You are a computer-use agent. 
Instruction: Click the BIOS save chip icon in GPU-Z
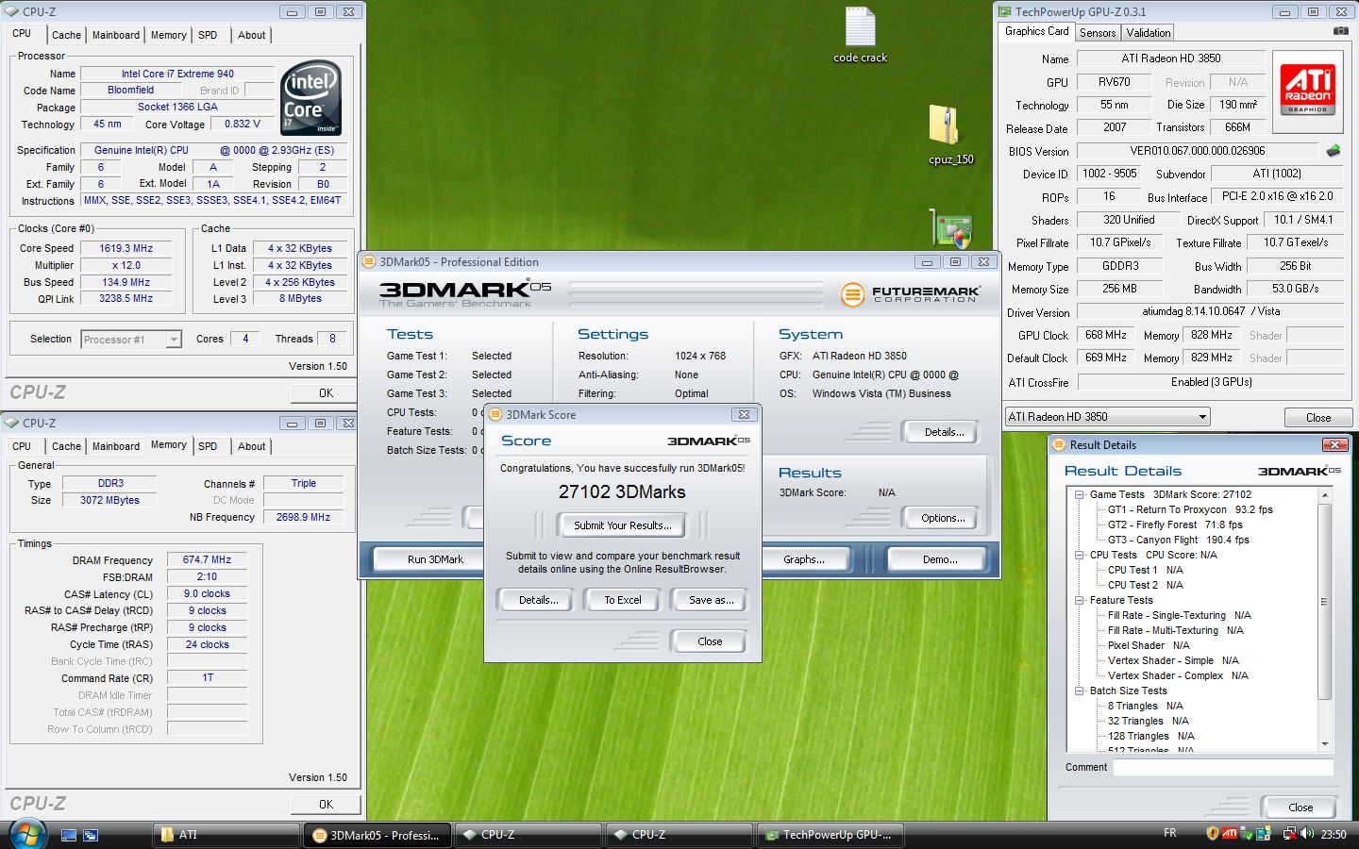[x=1333, y=151]
